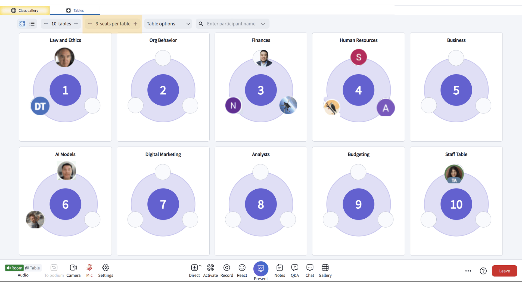
Task: Switch to the list view icon
Action: point(32,24)
